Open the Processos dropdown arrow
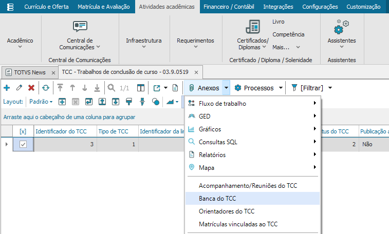 [281, 88]
